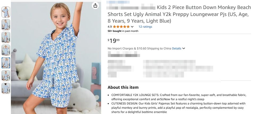The width and height of the screenshot is (258, 114).
Task: Click the About this item heading
Action: point(123,87)
